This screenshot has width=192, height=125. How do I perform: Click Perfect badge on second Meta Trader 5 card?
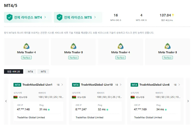[168, 58]
